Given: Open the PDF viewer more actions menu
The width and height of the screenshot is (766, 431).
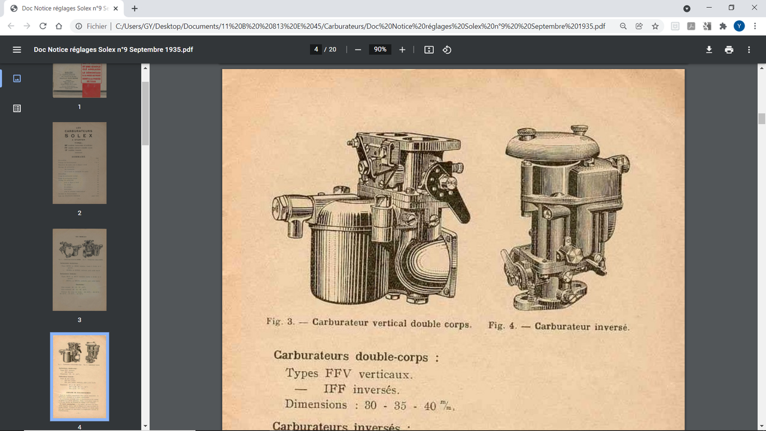Looking at the screenshot, I should (x=749, y=50).
